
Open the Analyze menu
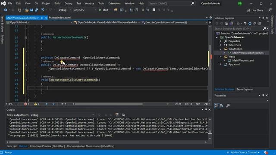pos(89,3)
